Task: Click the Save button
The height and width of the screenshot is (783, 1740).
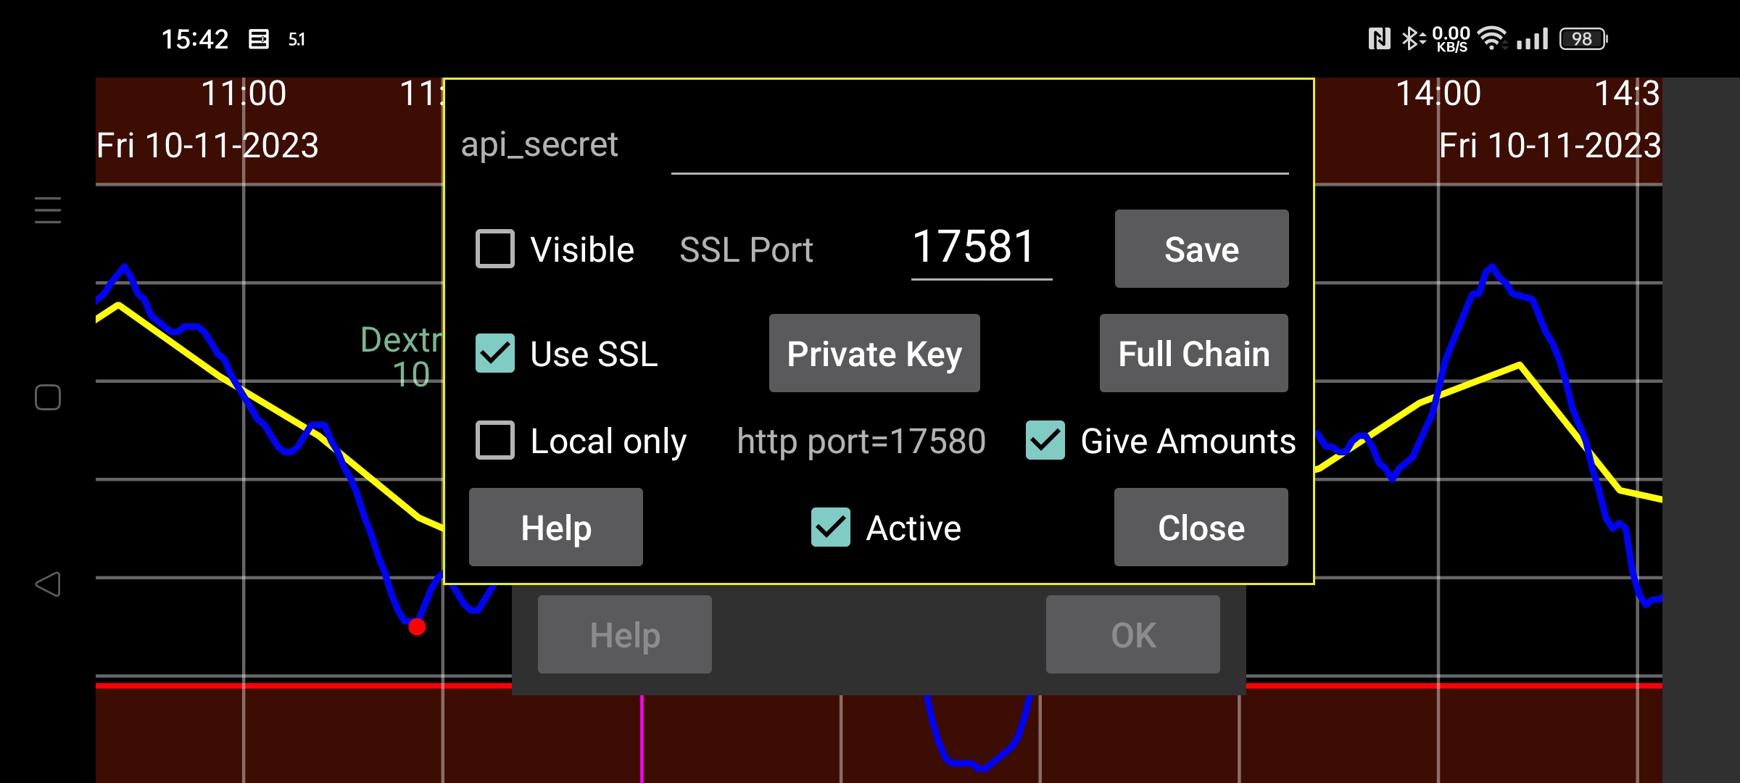Action: coord(1201,247)
